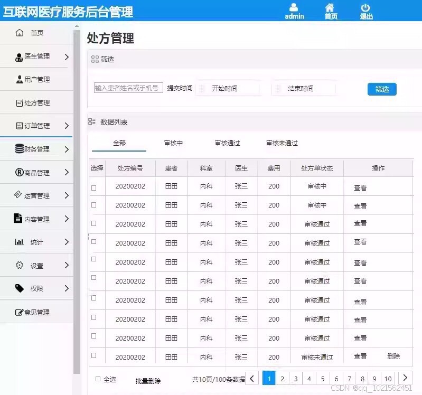Expand the 统计 submenu arrow
The image size is (422, 395).
[67, 242]
